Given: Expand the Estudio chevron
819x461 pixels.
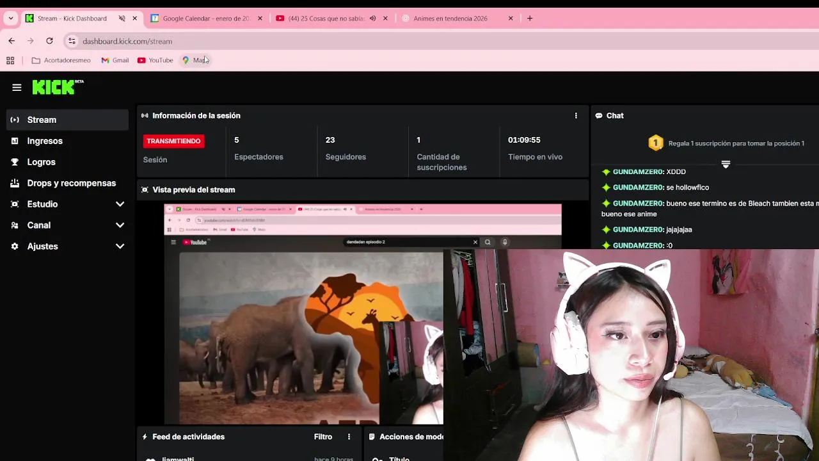Looking at the screenshot, I should click(120, 204).
